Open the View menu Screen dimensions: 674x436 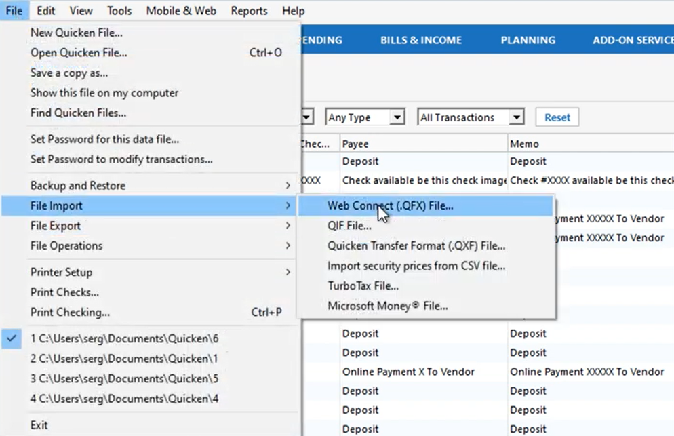click(81, 10)
